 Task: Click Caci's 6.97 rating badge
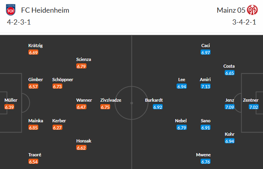pyautogui.click(x=205, y=52)
